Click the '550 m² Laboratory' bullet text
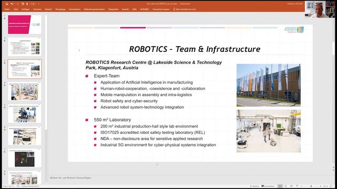 point(112,120)
